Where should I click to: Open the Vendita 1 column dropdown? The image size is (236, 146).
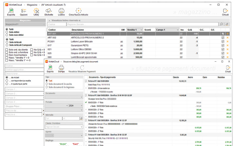141,30
